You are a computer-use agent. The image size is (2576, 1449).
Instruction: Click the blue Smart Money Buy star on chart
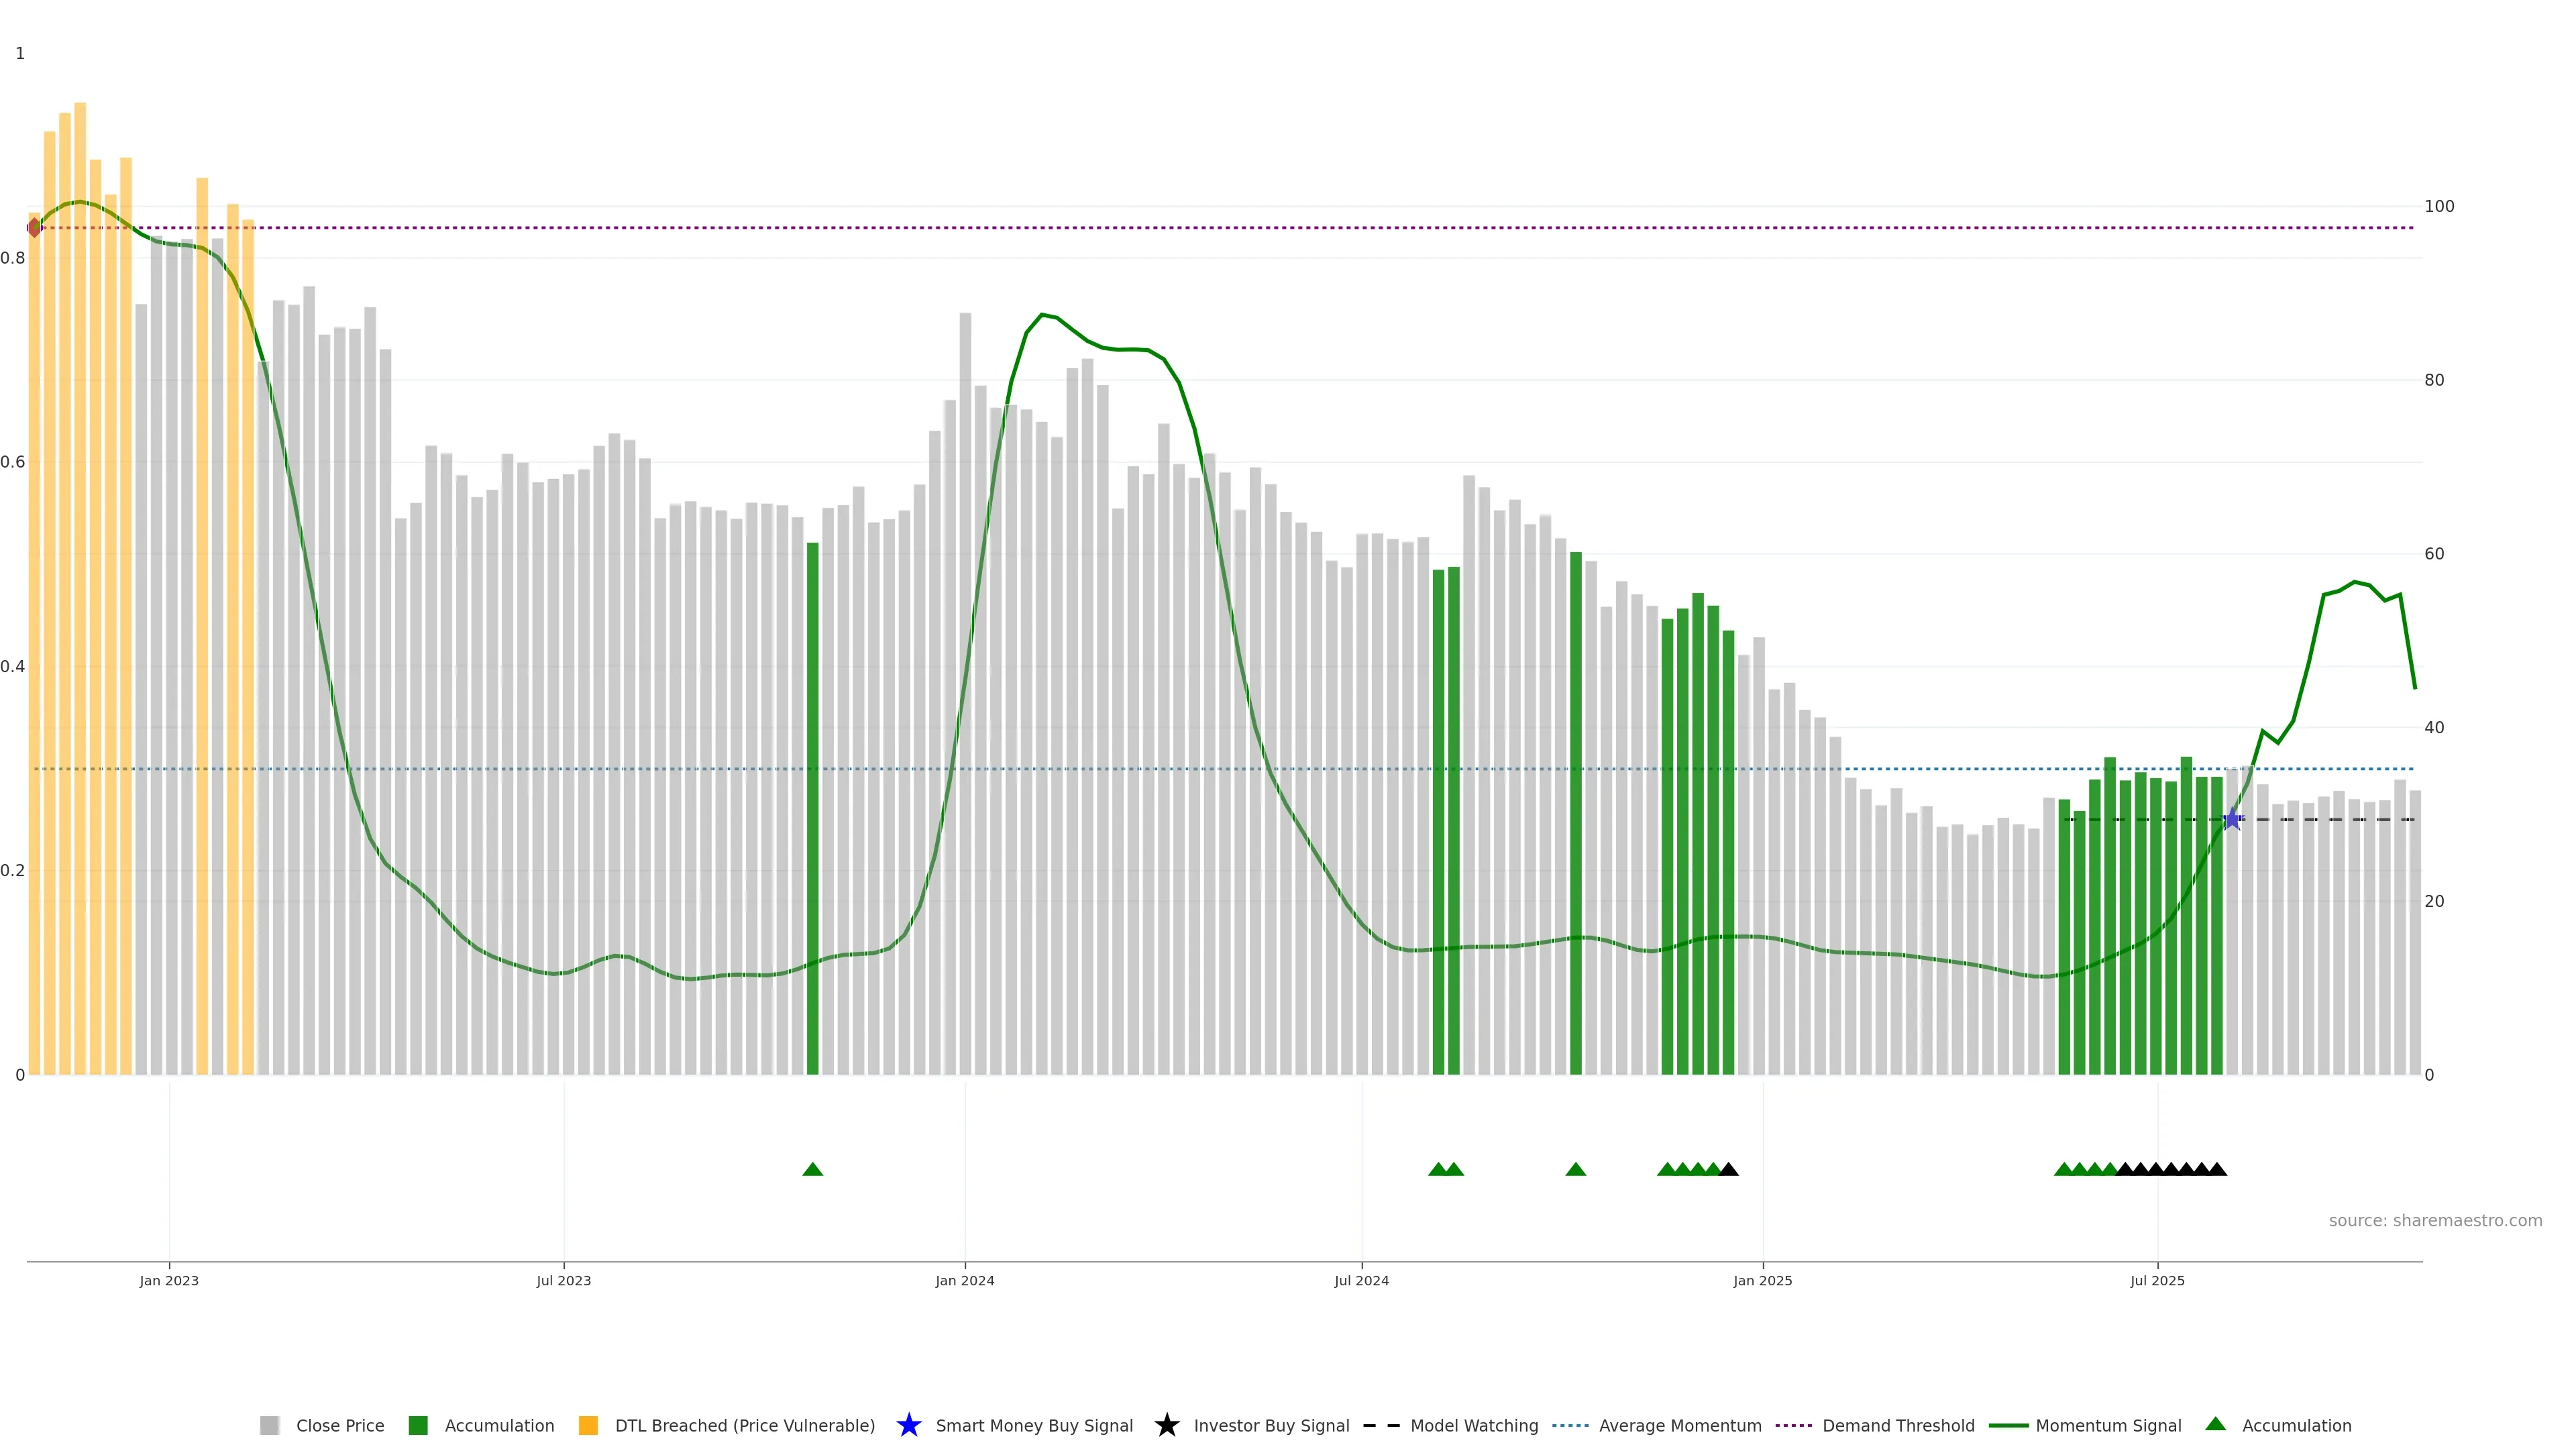[x=2232, y=819]
